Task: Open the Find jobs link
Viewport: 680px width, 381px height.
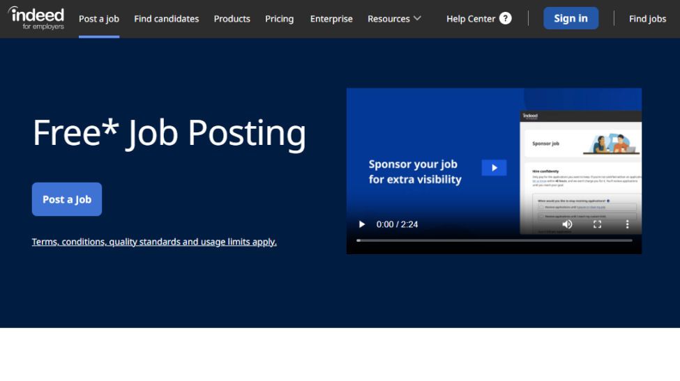Action: click(647, 19)
